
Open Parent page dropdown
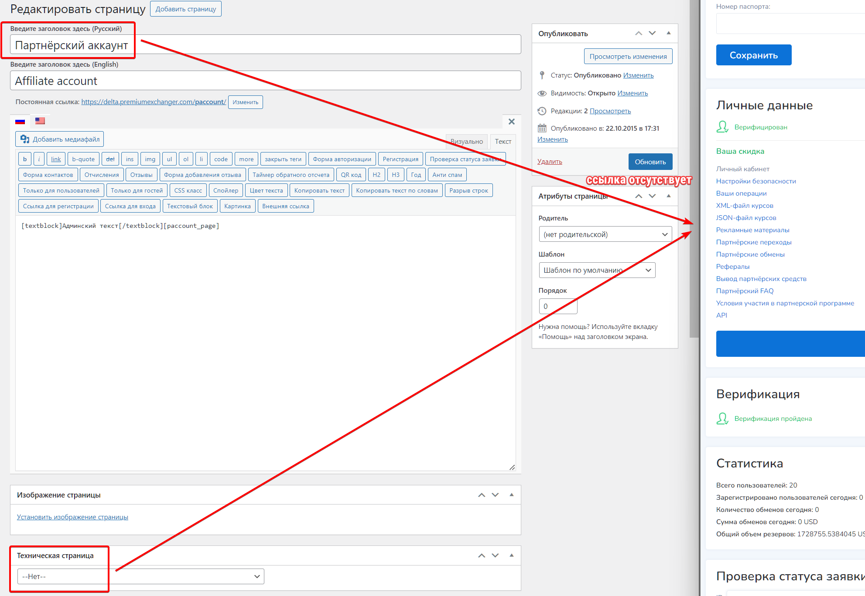[605, 234]
